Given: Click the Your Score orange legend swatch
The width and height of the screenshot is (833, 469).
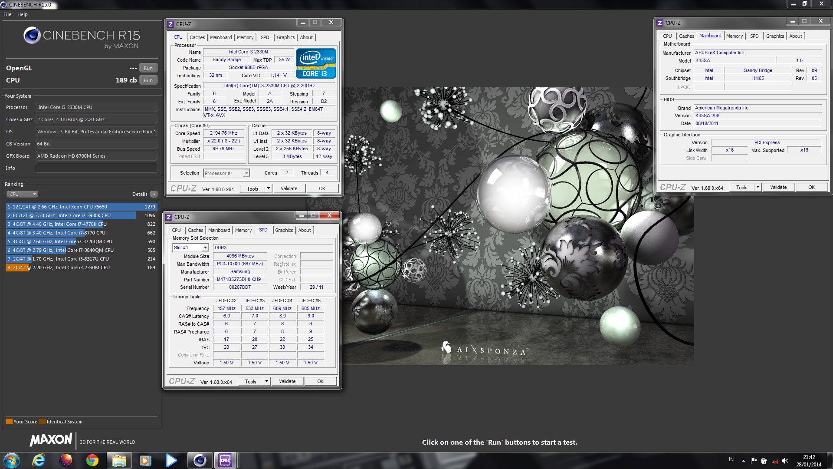Looking at the screenshot, I should click(x=9, y=422).
